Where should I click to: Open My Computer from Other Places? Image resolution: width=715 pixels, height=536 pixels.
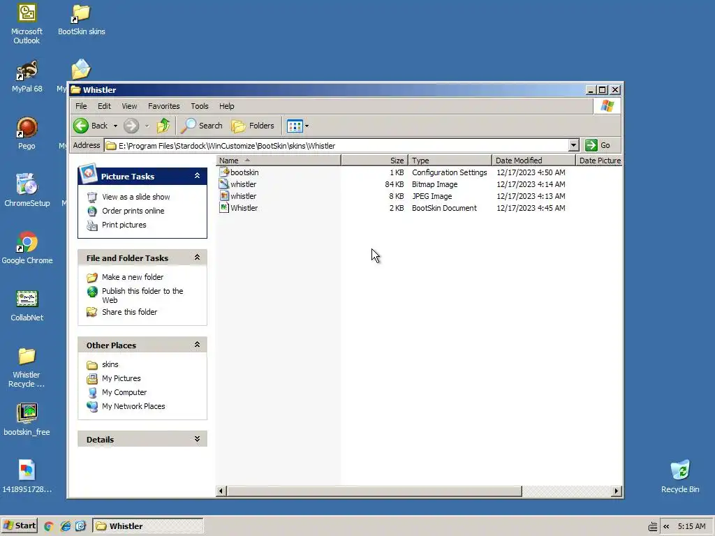[124, 392]
